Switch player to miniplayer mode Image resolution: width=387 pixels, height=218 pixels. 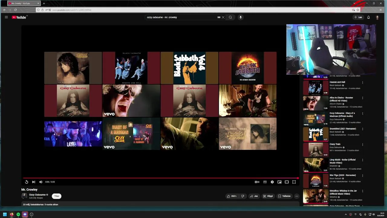[279, 182]
